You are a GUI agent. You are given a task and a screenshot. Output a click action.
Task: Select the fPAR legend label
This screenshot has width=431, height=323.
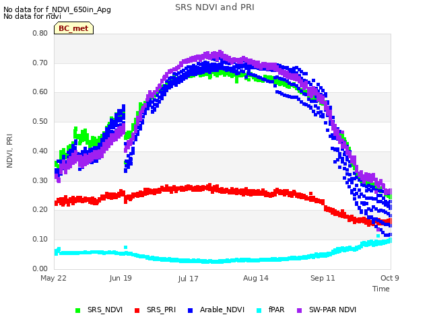click(x=276, y=310)
